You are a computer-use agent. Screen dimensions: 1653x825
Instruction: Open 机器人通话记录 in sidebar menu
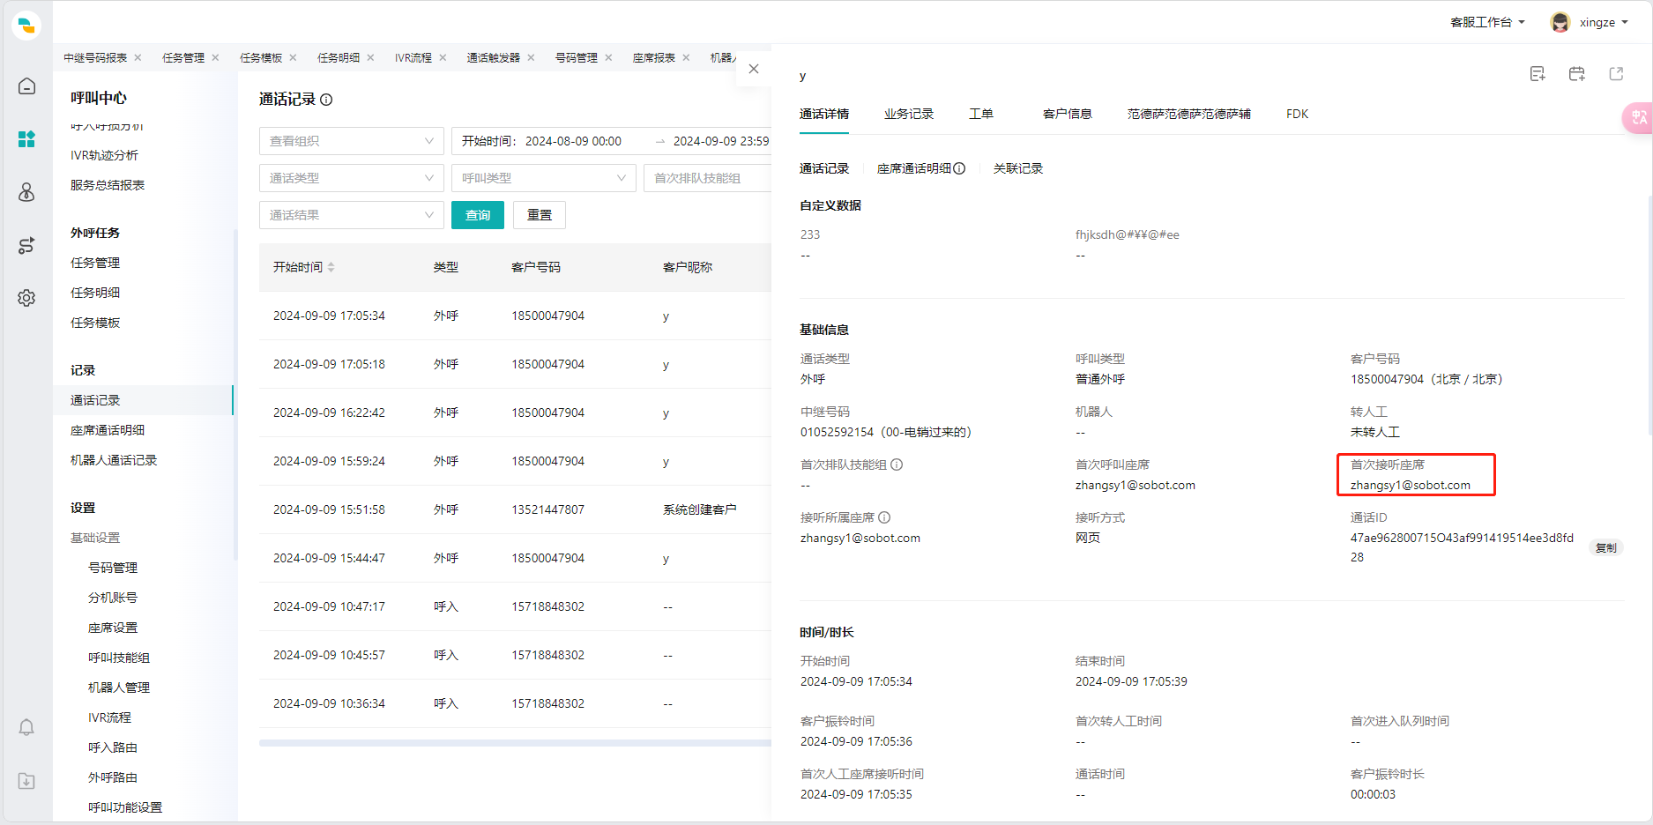[x=114, y=460]
